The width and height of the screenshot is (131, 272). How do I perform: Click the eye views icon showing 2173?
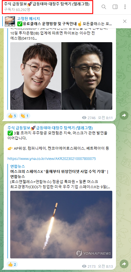click(x=84, y=266)
